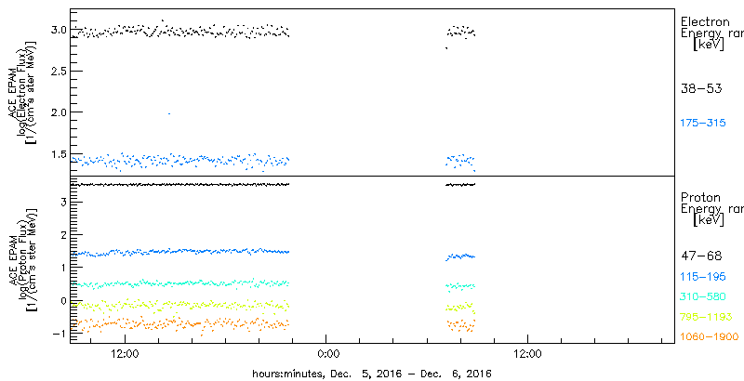
Task: Select the cyan "310-580" proton energy label
Action: pos(704,297)
